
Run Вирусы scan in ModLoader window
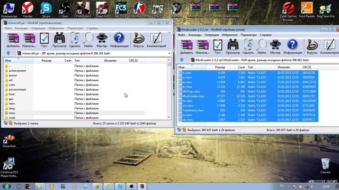312,46
